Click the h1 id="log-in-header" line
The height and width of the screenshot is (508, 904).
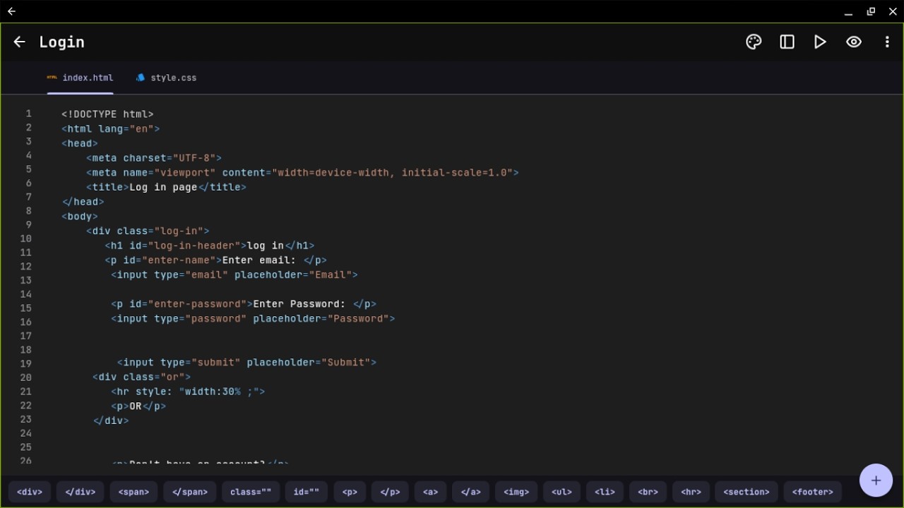point(210,246)
